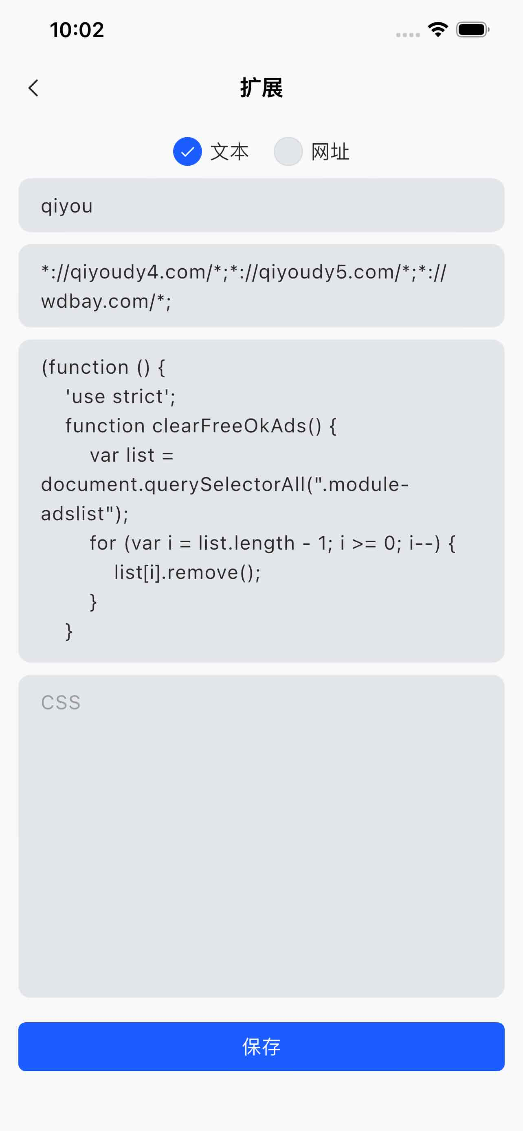The width and height of the screenshot is (523, 1131).
Task: Tap the Wi-Fi status icon
Action: pos(438,29)
